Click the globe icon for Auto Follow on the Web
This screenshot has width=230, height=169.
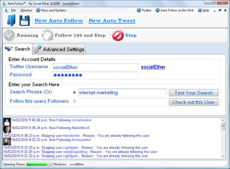pos(158,10)
